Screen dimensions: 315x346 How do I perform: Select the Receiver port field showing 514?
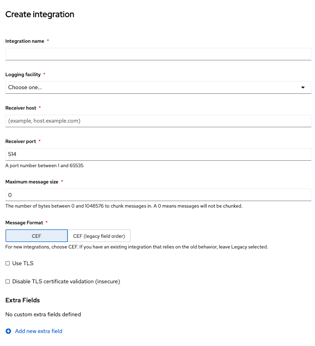click(158, 154)
